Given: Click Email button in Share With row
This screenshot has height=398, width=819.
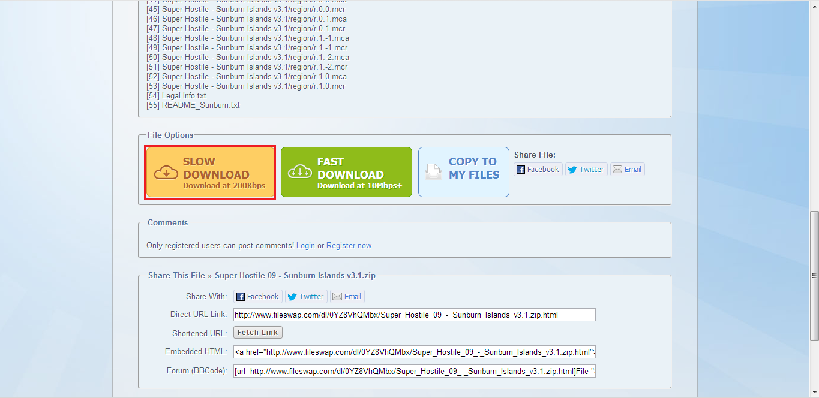Looking at the screenshot, I should tap(347, 297).
